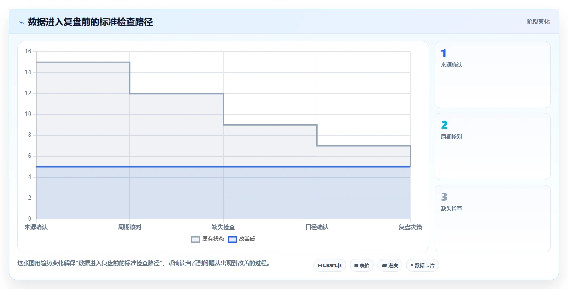
Task: Toggle 原有状态 legend swatch
Action: [x=195, y=239]
